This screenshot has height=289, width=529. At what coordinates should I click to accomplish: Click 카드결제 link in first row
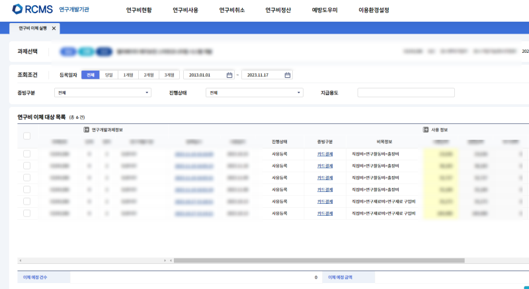325,154
